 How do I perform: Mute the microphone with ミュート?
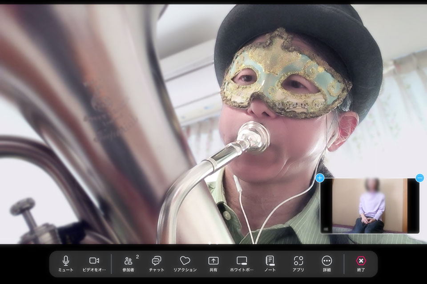click(x=66, y=264)
